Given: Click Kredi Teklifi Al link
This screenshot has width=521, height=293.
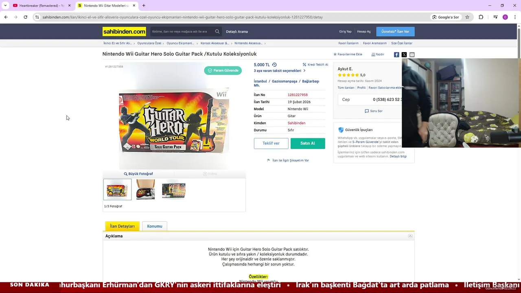Looking at the screenshot, I should coord(315,65).
